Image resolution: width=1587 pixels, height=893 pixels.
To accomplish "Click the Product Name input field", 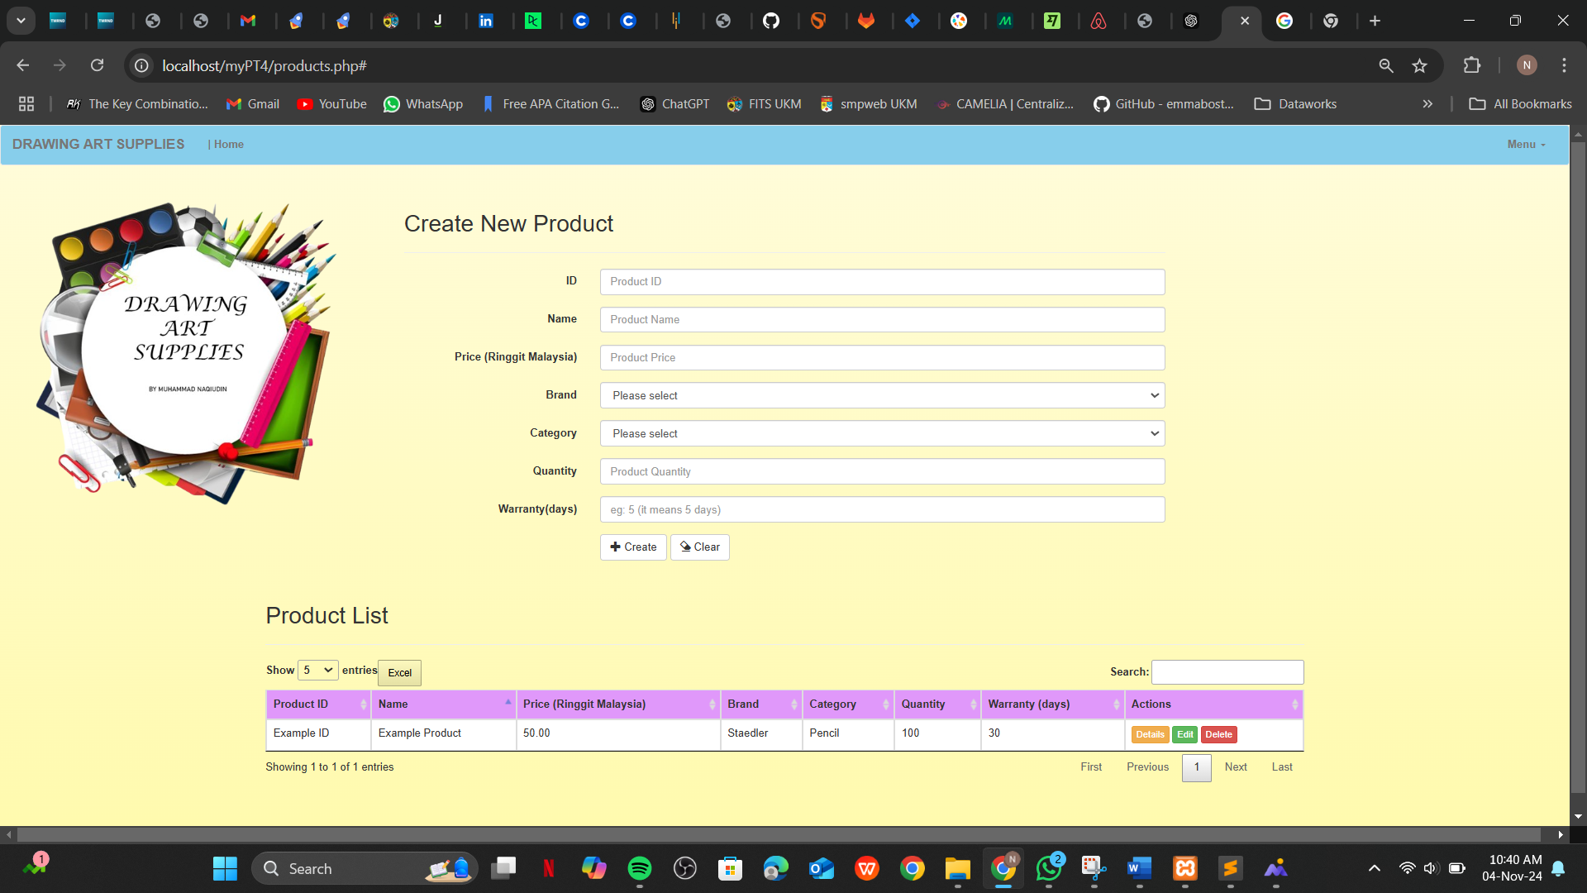I will (882, 319).
